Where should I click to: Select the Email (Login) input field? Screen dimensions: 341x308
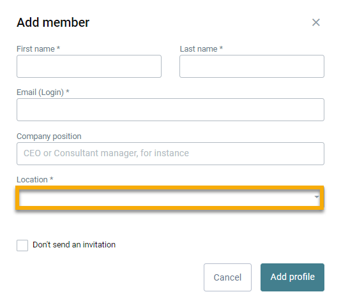pos(170,110)
